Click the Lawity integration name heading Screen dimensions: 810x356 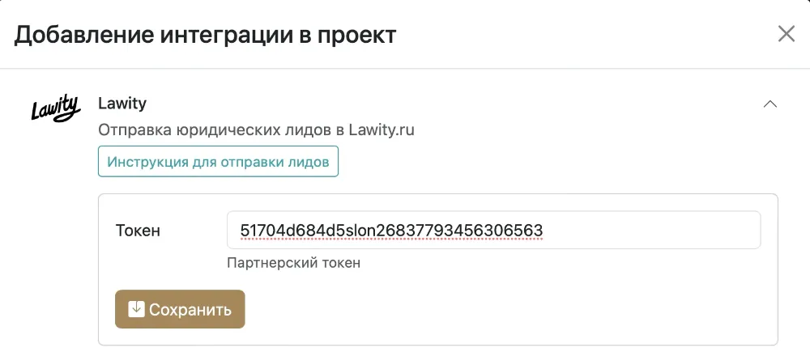122,104
